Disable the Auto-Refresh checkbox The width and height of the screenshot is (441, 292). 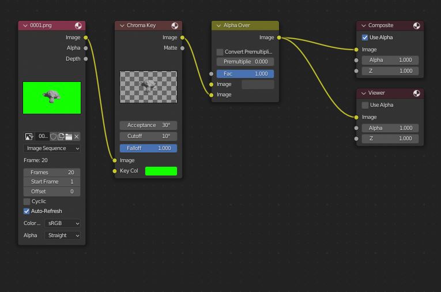27,211
